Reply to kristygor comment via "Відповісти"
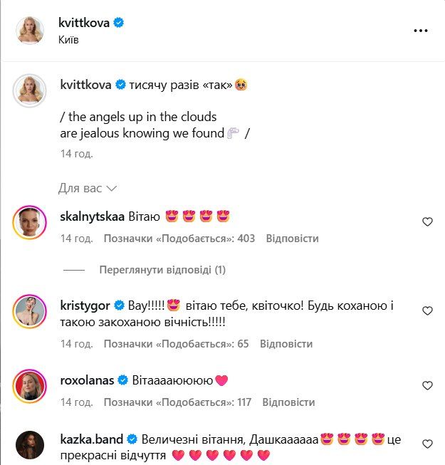Viewport: 445px width, 465px height. (286, 343)
